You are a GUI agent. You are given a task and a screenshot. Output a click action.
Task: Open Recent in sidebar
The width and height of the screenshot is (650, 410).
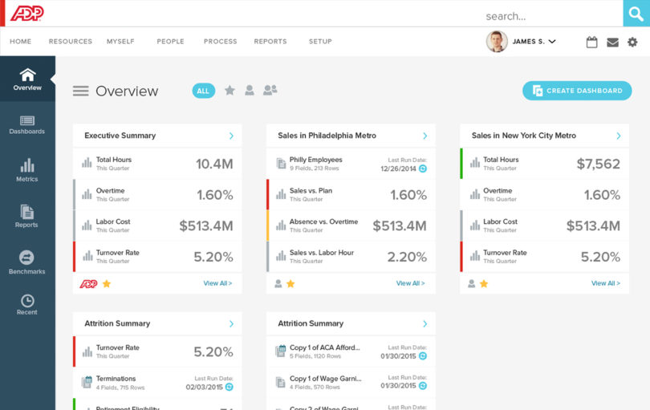(27, 305)
